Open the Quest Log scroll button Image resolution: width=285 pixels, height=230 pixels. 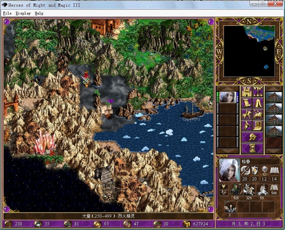pyautogui.click(x=246, y=103)
